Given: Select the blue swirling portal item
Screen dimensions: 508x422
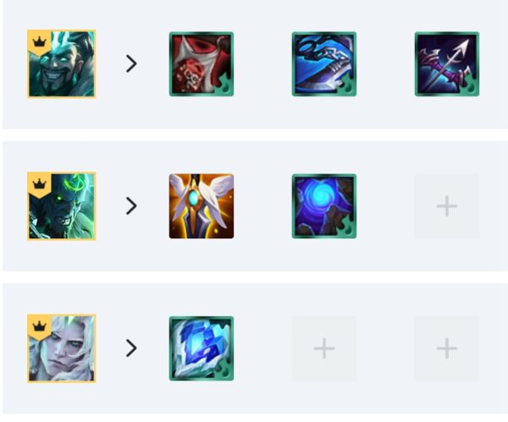Looking at the screenshot, I should 324,206.
